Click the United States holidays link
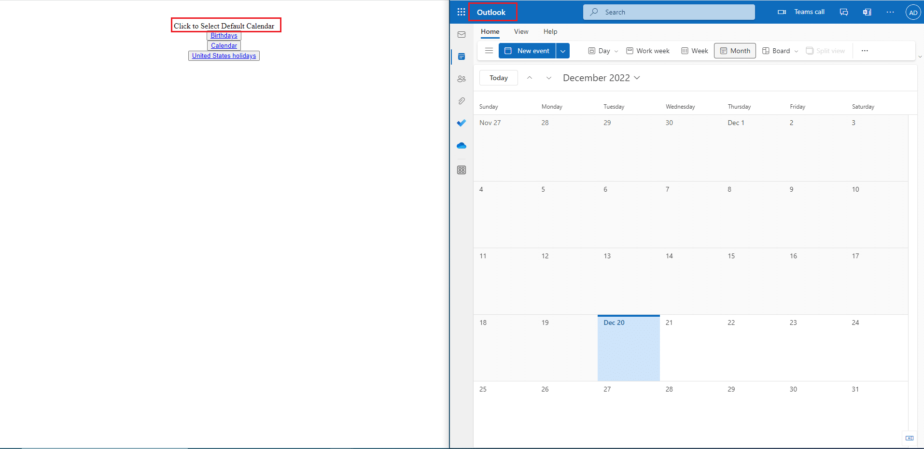 [224, 56]
